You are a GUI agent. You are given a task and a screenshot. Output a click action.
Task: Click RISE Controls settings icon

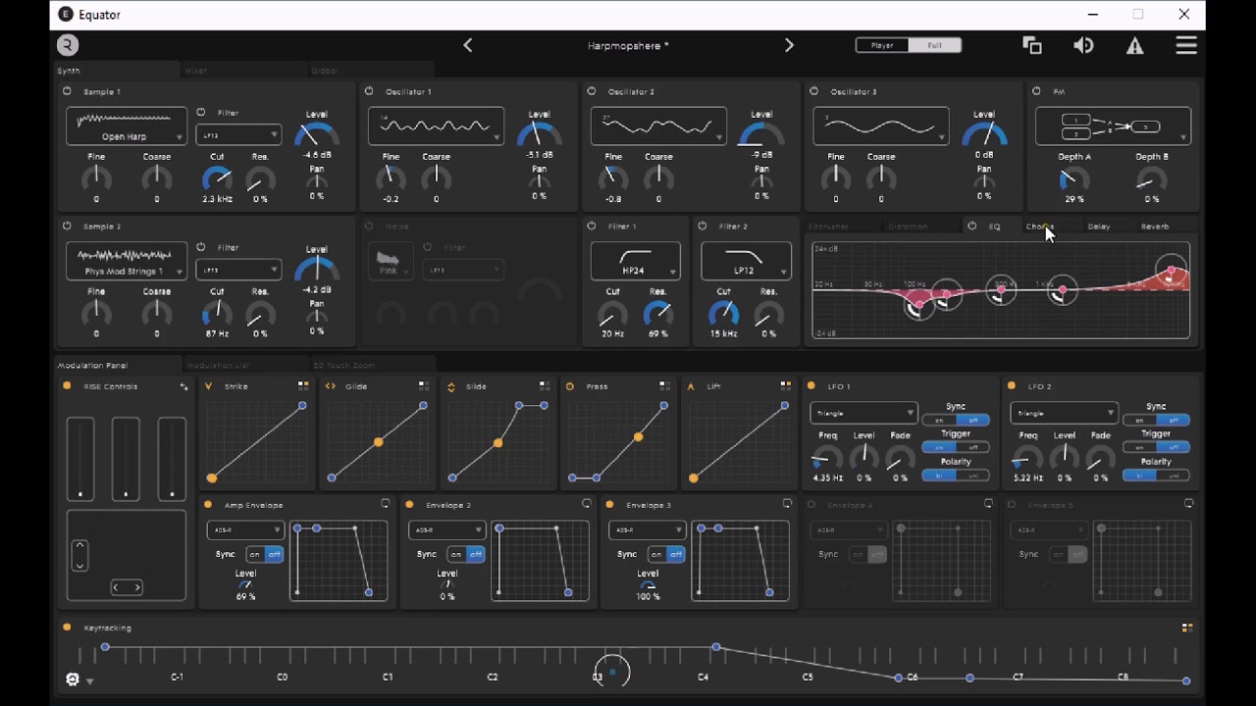pyautogui.click(x=183, y=387)
